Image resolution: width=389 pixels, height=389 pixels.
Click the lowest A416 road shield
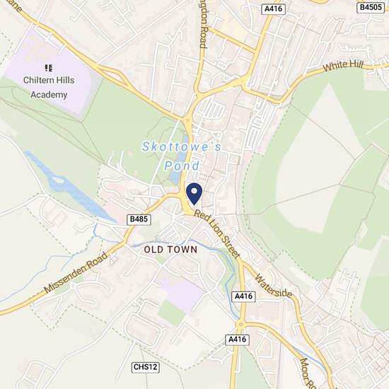tap(237, 339)
